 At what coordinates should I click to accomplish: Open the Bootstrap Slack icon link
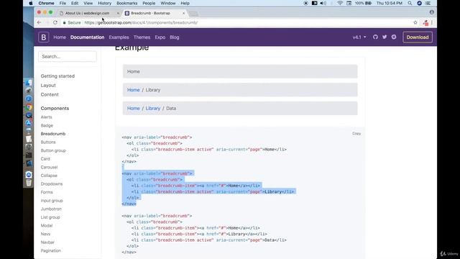pos(394,37)
